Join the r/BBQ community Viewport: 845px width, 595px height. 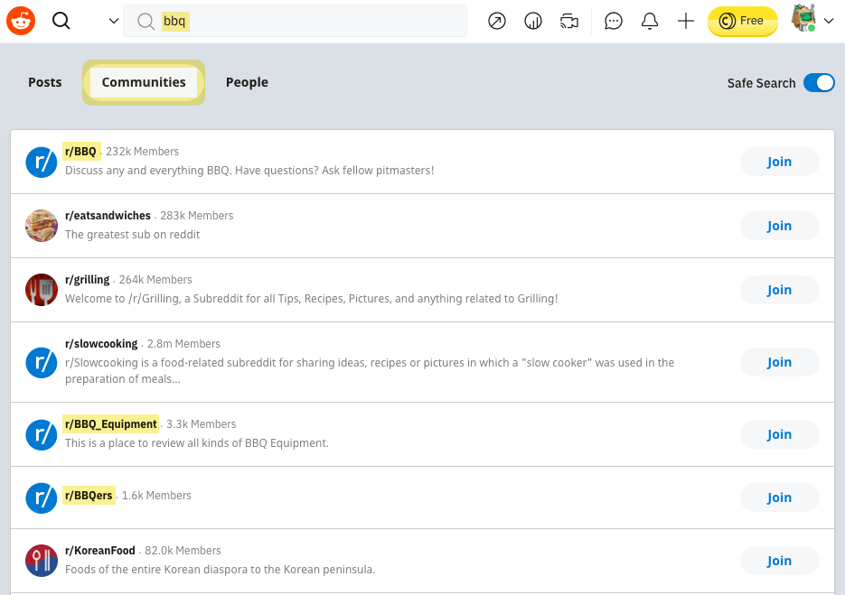(x=779, y=163)
